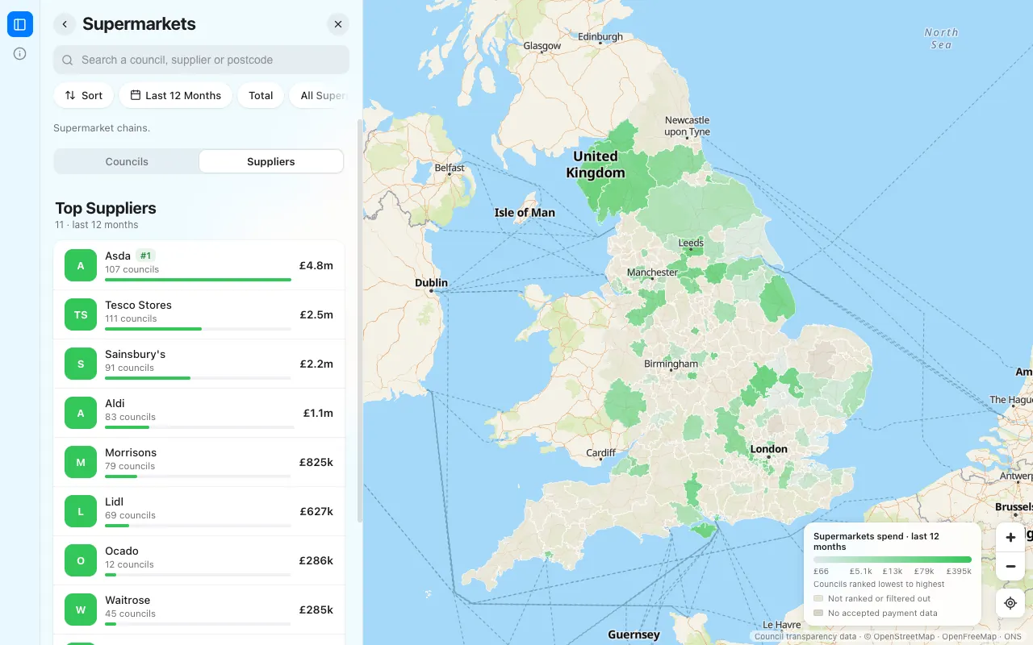Screen dimensions: 1033x645
Task: Click the Ocado £286k amount
Action: click(x=316, y=560)
